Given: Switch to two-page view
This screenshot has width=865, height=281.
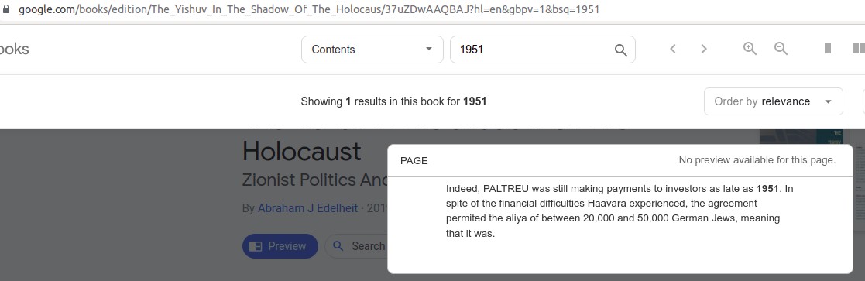Looking at the screenshot, I should click(858, 49).
